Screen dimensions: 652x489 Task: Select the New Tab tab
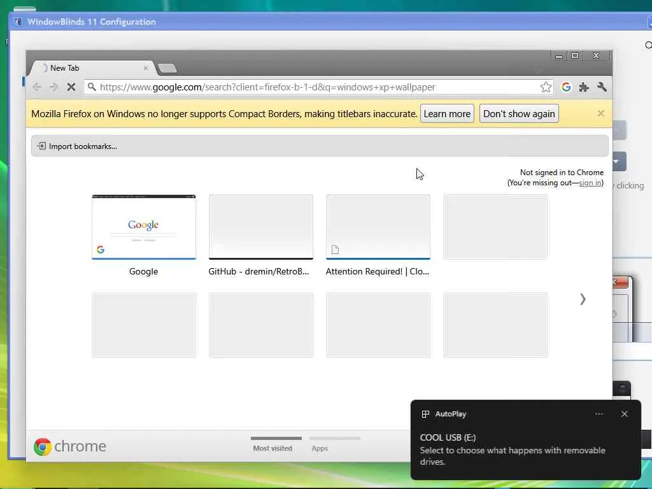tap(93, 67)
